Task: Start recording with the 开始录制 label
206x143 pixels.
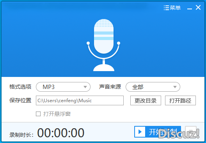Action: (163, 132)
